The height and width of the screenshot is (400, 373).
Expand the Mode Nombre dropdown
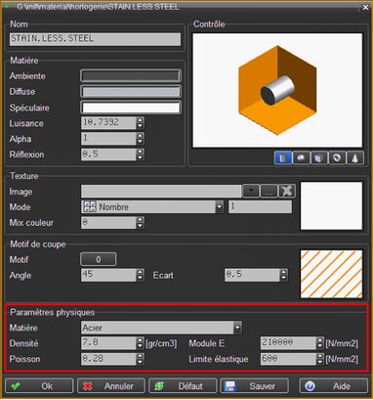click(x=220, y=206)
